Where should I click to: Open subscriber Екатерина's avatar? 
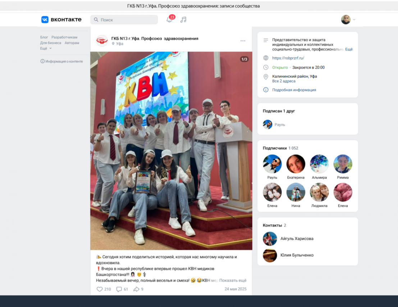pyautogui.click(x=296, y=164)
